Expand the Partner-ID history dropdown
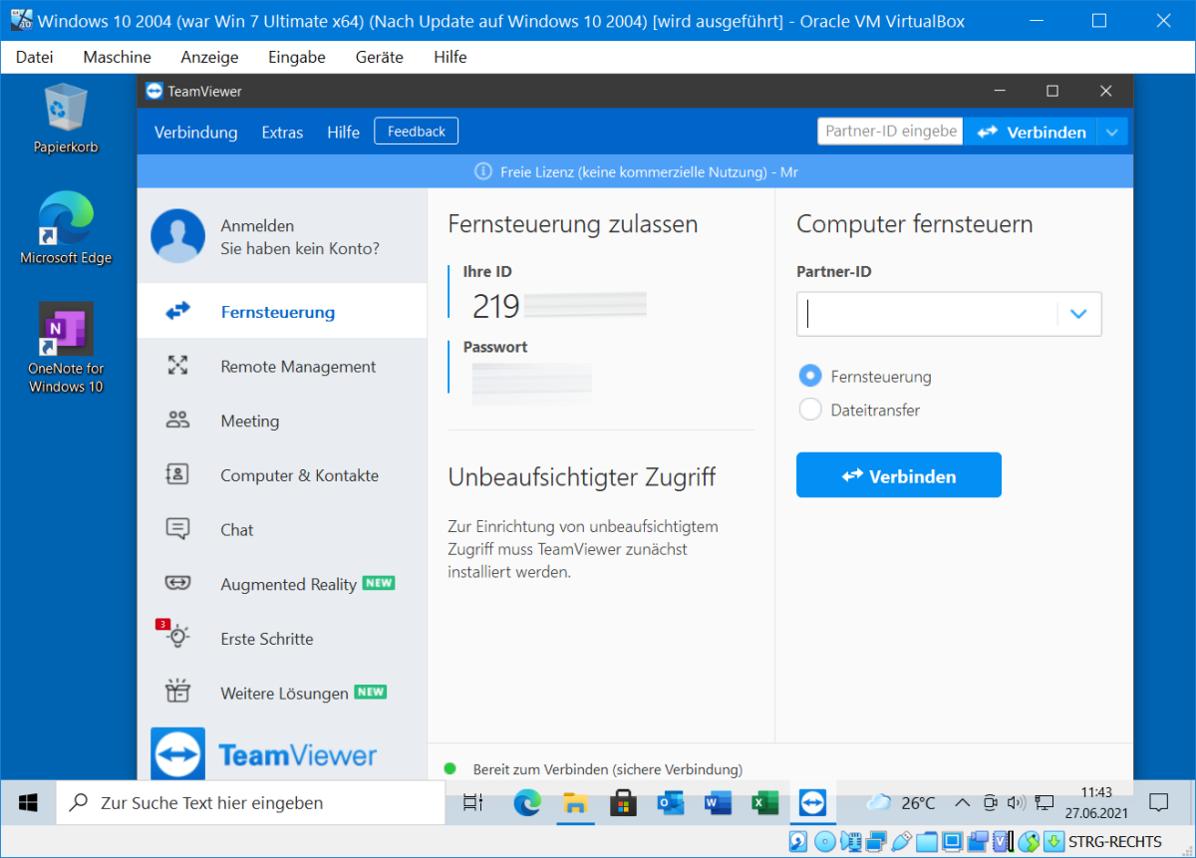The height and width of the screenshot is (858, 1196). 1077,314
